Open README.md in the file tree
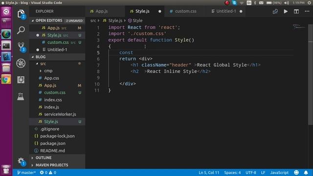This screenshot has width=313, height=176. coord(57,151)
